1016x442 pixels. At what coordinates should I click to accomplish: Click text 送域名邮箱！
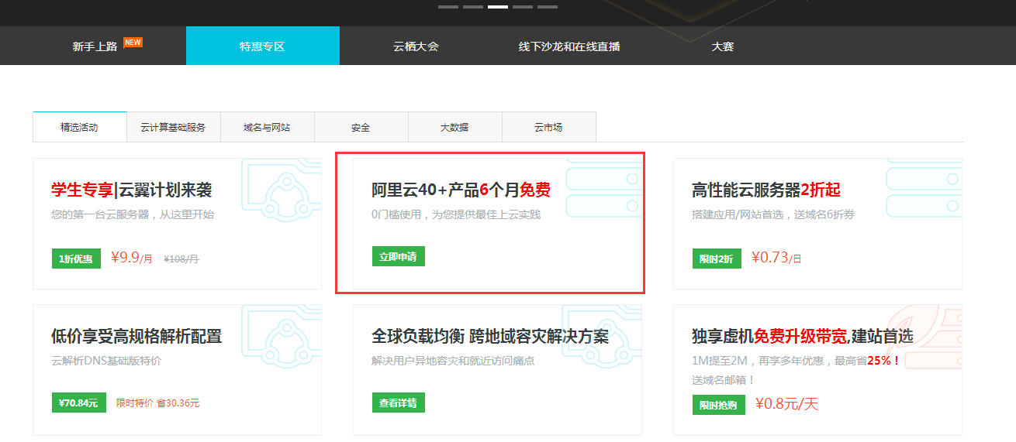(x=724, y=380)
